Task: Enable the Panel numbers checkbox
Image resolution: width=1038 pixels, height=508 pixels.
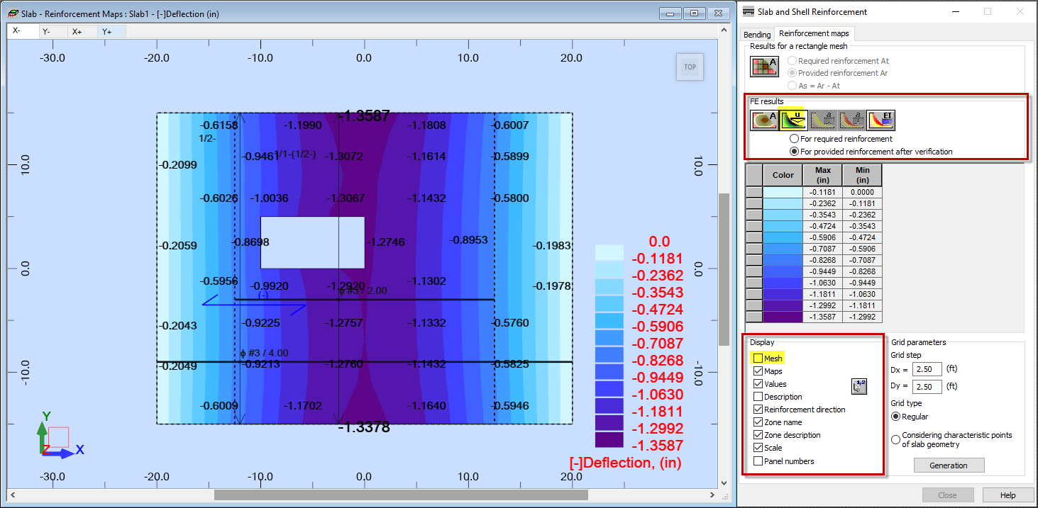Action: pos(758,461)
